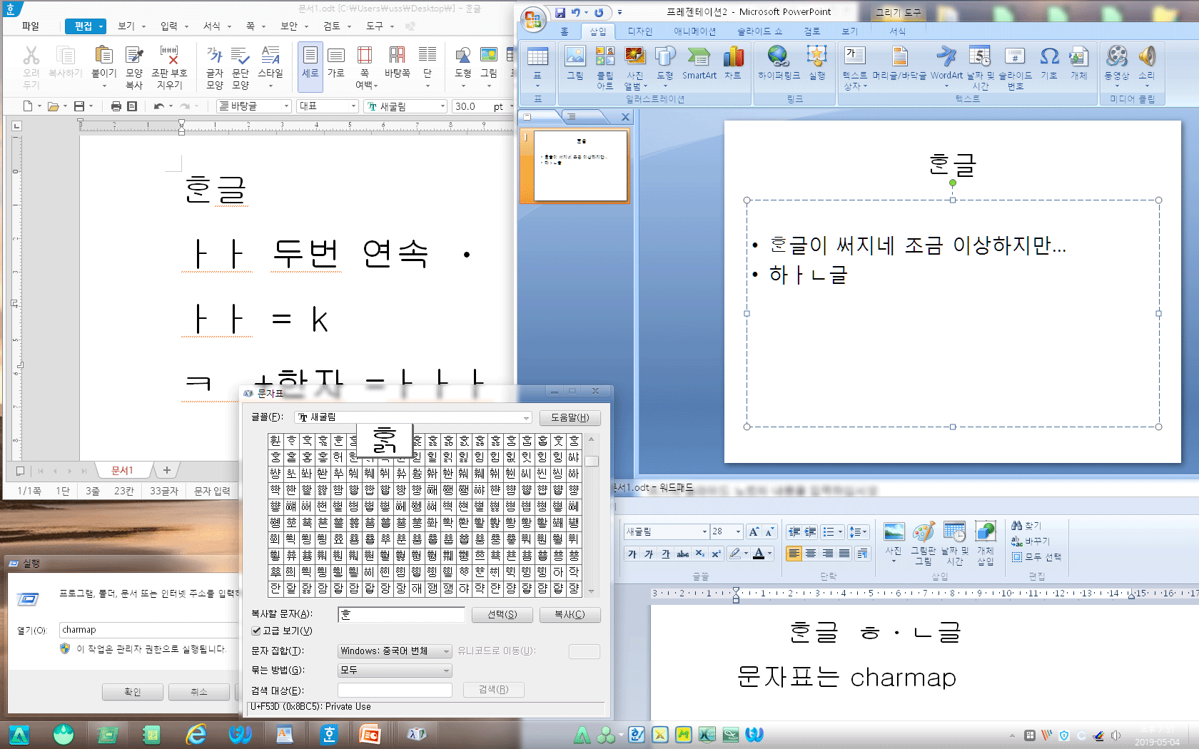Toggle Underline in WordPad
This screenshot has height=749, width=1199.
(x=665, y=554)
